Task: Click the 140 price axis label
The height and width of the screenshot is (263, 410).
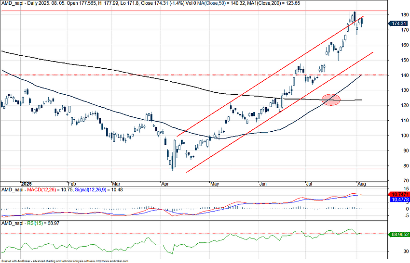Action: pyautogui.click(x=405, y=75)
